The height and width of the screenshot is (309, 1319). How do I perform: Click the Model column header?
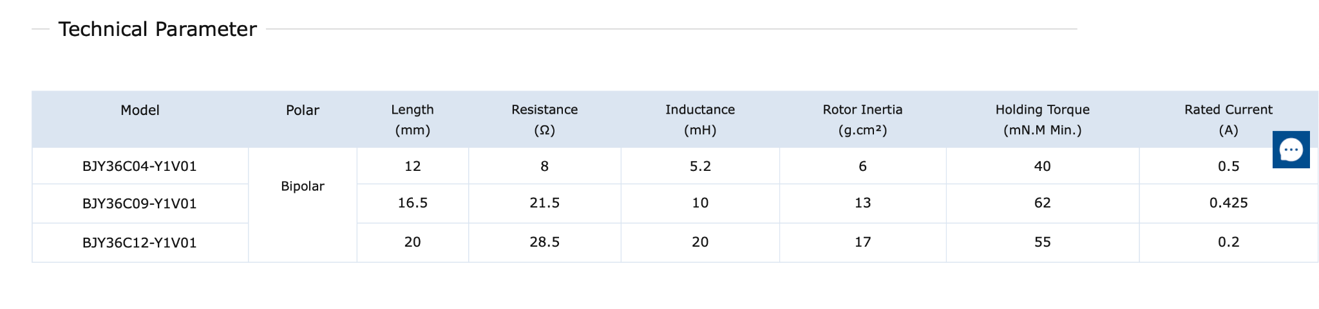click(x=140, y=110)
